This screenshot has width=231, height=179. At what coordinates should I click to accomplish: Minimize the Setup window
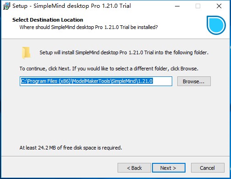177,6
